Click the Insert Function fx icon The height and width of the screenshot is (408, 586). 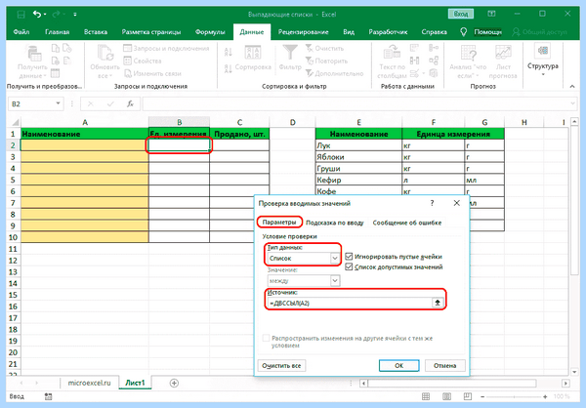(130, 103)
